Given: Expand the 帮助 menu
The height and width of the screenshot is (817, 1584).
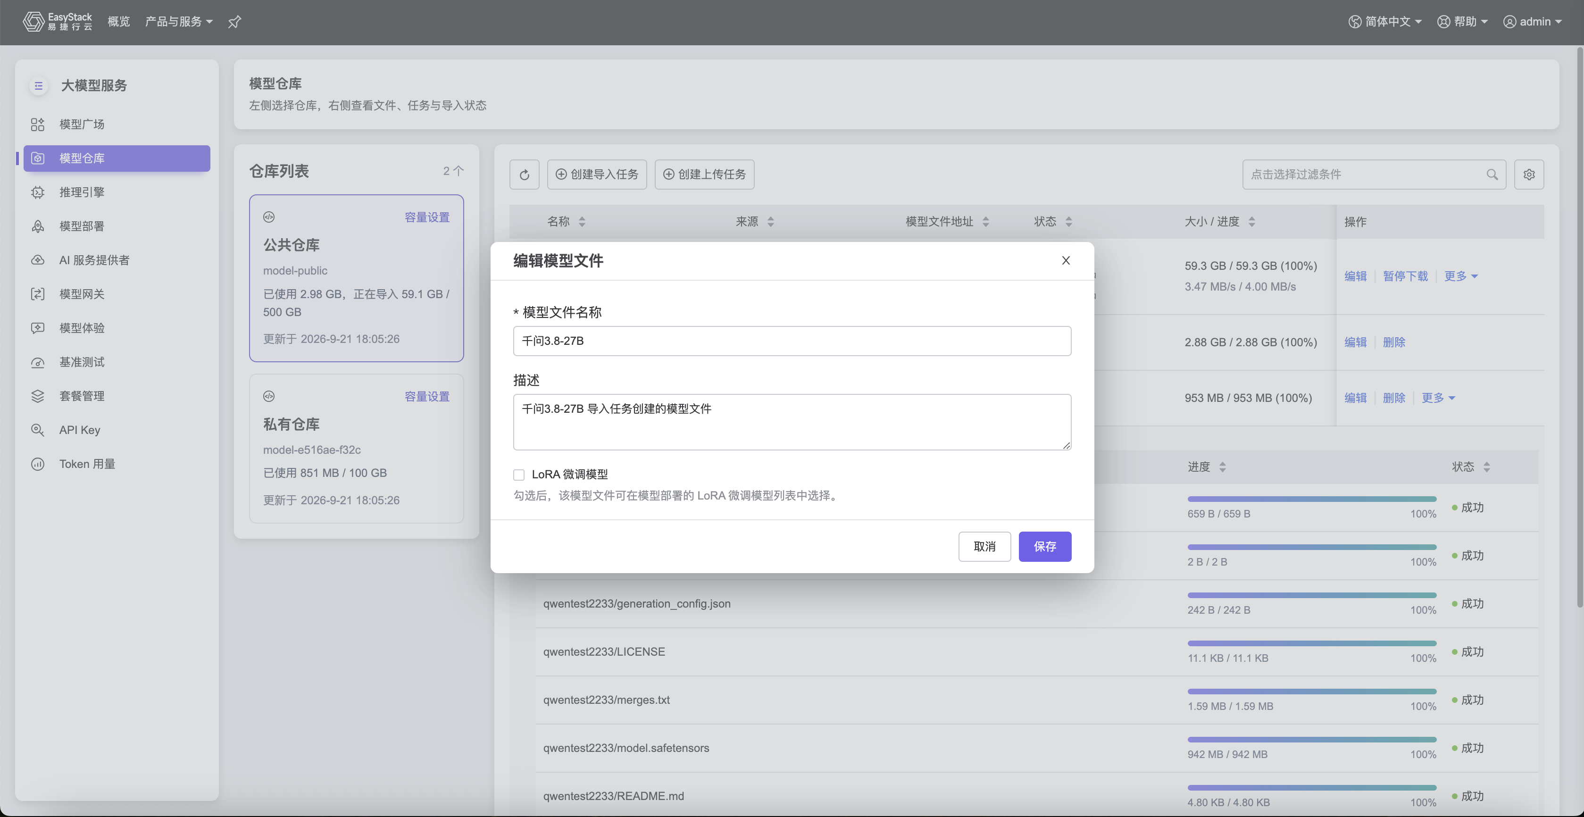Looking at the screenshot, I should [1462, 22].
